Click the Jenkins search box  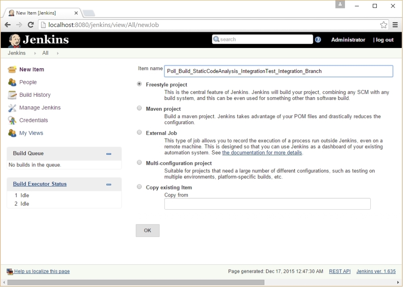coord(262,40)
